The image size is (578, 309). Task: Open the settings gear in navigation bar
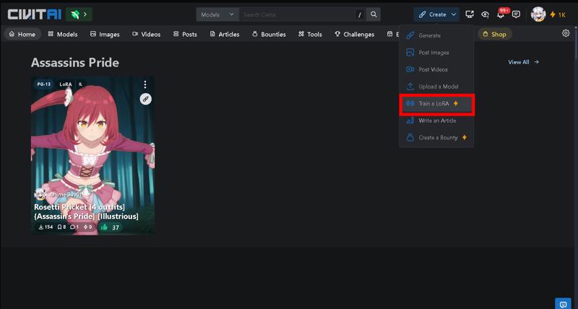coord(566,33)
